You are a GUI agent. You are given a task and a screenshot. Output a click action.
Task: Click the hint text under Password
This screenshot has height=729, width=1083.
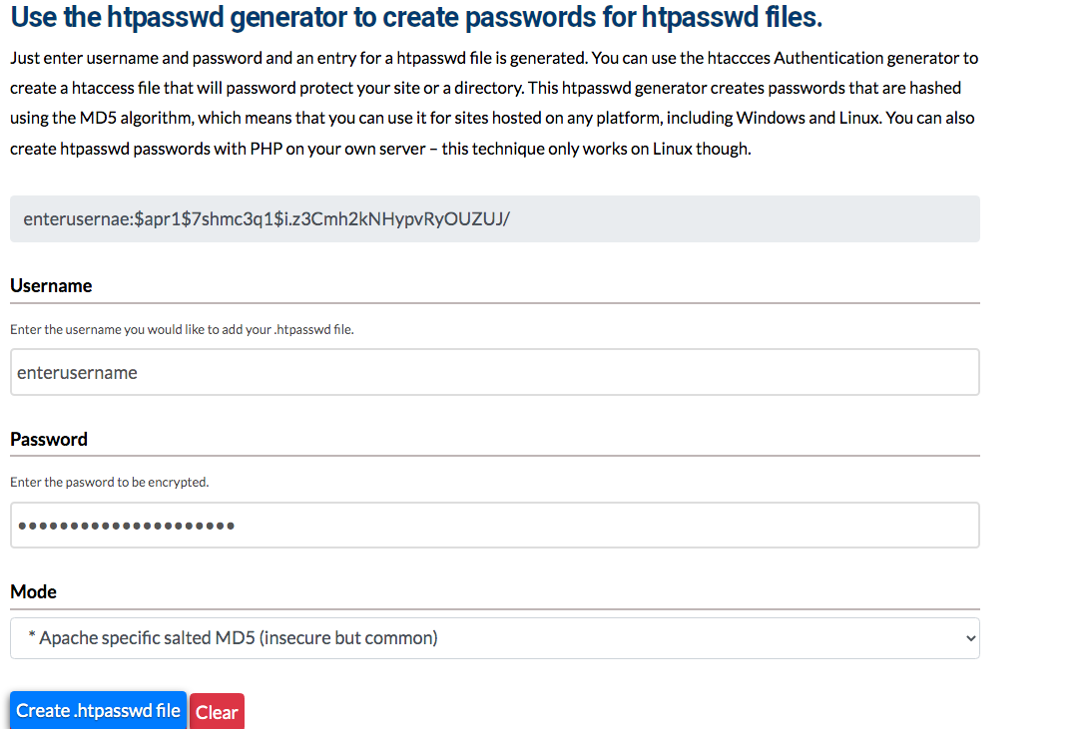110,481
